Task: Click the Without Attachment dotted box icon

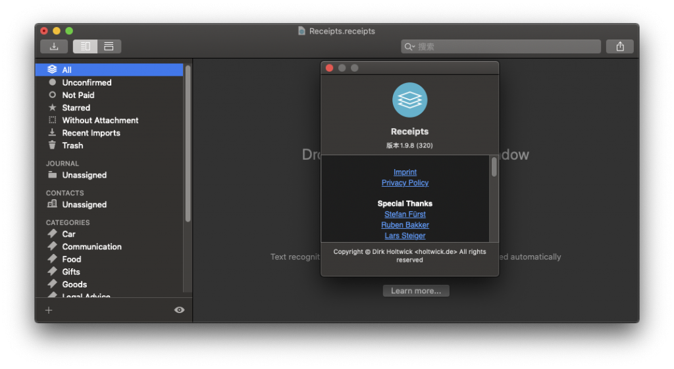Action: 52,120
